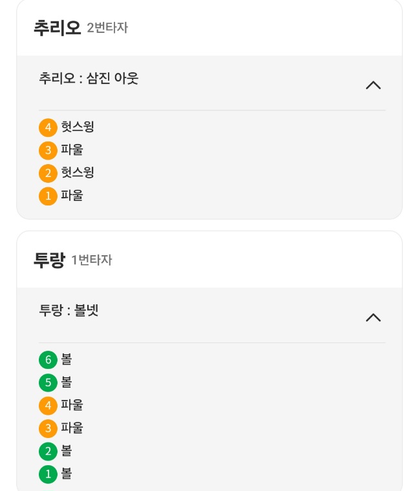The height and width of the screenshot is (491, 419).
Task: Collapse the 투랑 볼넷 pitch list
Action: click(x=373, y=317)
